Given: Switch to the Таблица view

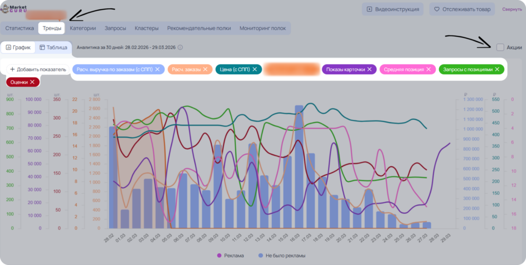Looking at the screenshot, I should pyautogui.click(x=53, y=48).
